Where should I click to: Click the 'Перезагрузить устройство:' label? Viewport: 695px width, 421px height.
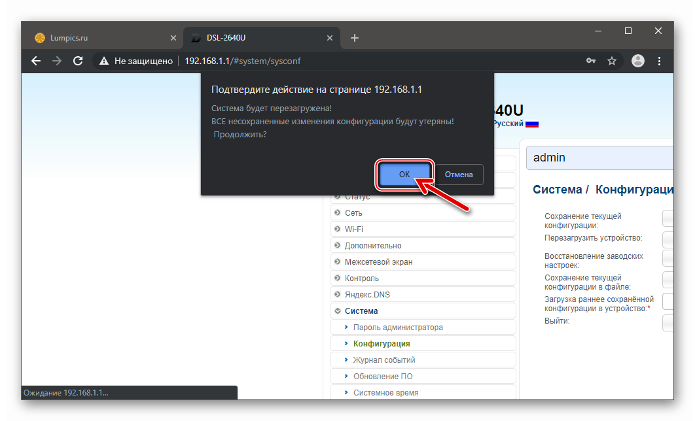593,238
